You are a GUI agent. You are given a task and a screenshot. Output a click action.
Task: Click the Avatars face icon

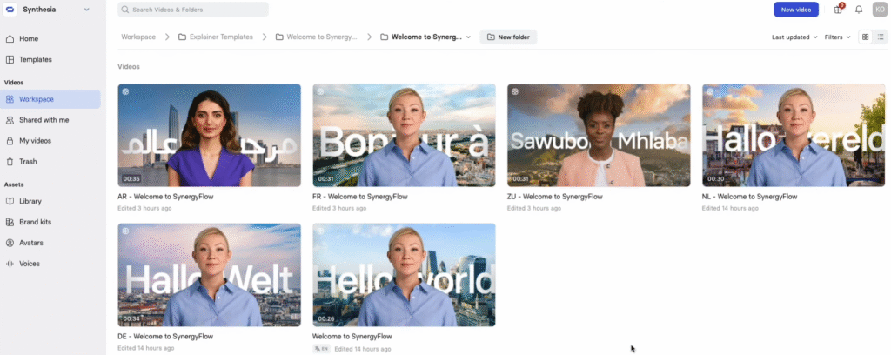pos(10,243)
